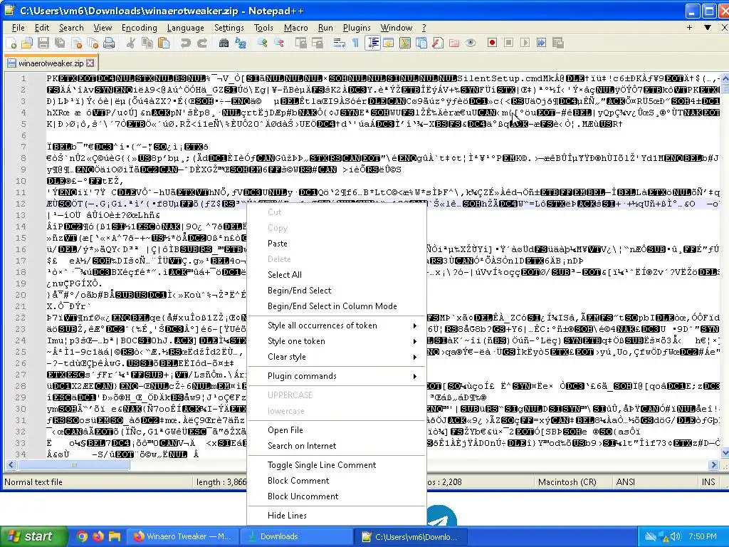Click the Print toolbar icon
729x547 pixels.
pos(109,43)
